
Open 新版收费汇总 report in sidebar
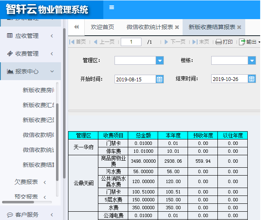39,105
